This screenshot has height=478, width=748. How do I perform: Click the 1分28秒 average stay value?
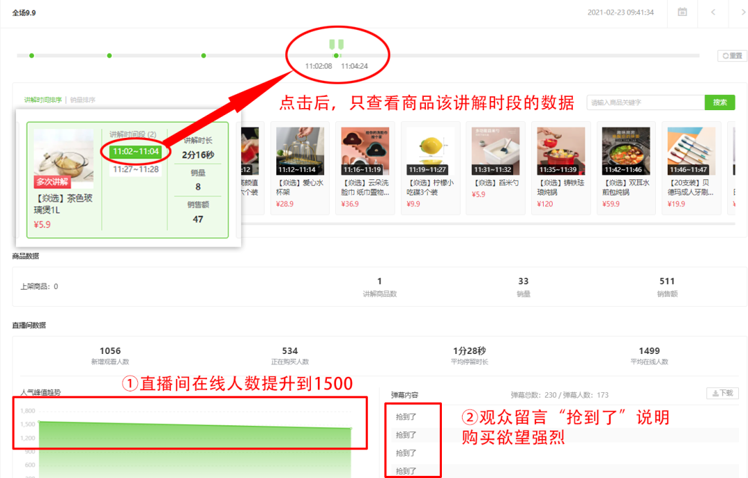point(470,351)
